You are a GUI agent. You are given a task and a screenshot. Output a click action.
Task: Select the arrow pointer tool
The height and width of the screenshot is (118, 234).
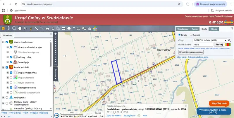tap(25, 28)
